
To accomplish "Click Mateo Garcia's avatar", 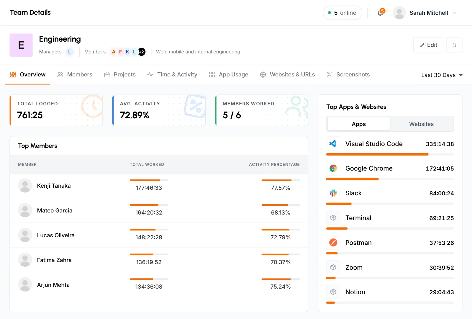I will pyautogui.click(x=25, y=210).
